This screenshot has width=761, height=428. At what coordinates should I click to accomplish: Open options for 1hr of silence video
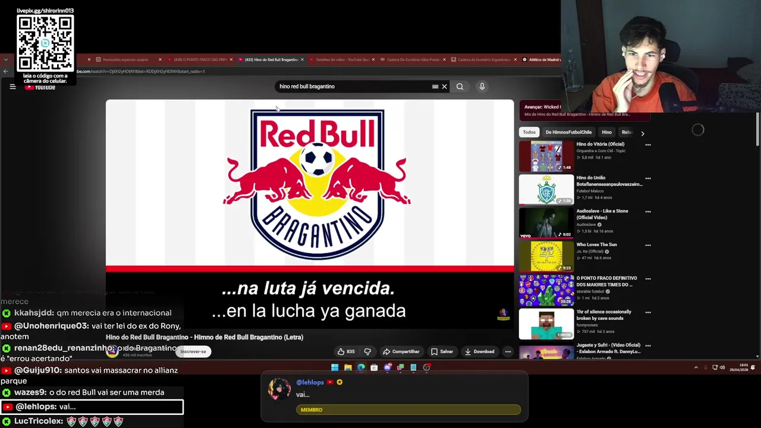[x=648, y=312]
